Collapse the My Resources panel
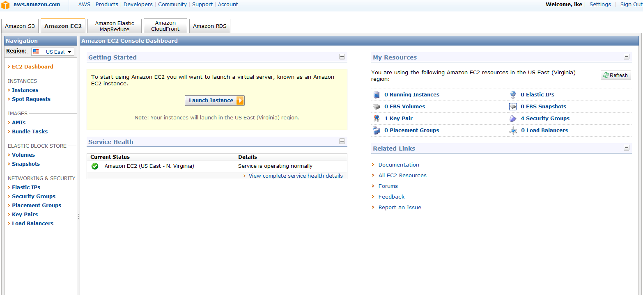The image size is (643, 295). (x=627, y=57)
